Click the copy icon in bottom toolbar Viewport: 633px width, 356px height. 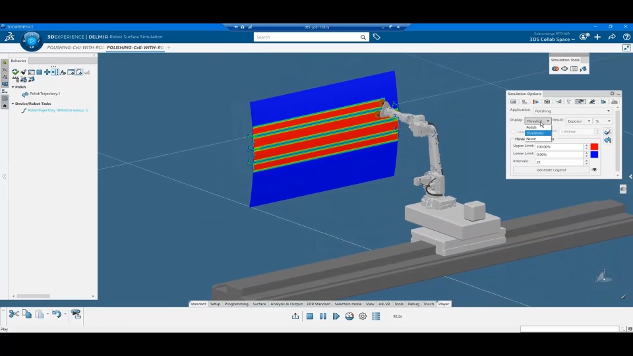point(26,314)
